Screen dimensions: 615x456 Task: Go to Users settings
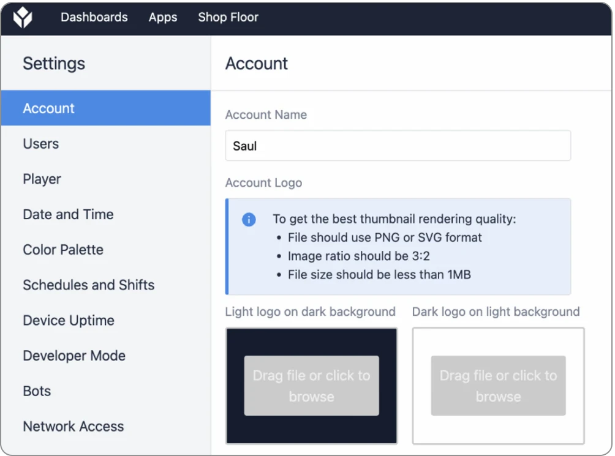click(41, 144)
